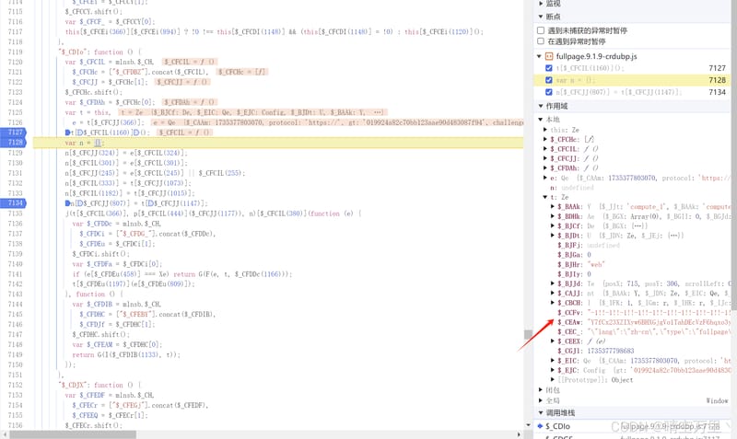Expand the $_CEEX function property
Viewport: 737px width, 439px height.
tap(553, 341)
